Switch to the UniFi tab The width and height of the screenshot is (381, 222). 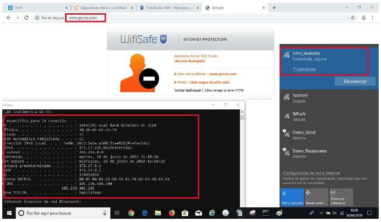[37, 8]
